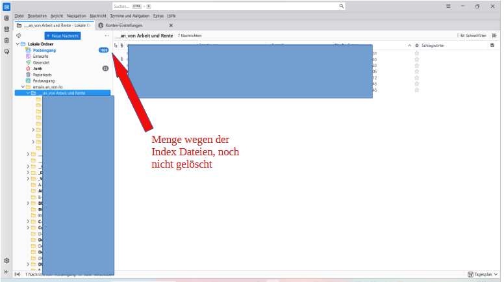Click the Papierkorb trash icon
504x282 pixels.
(x=29, y=75)
